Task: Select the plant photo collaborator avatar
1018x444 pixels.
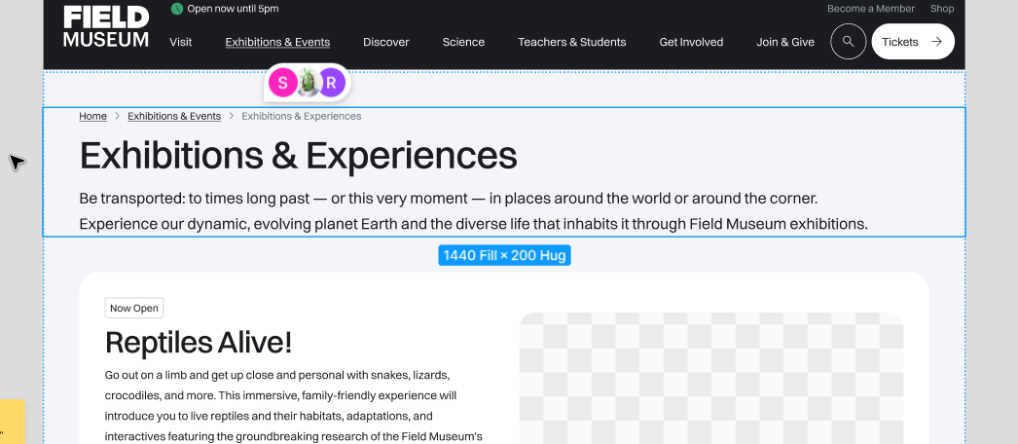Action: click(x=308, y=83)
